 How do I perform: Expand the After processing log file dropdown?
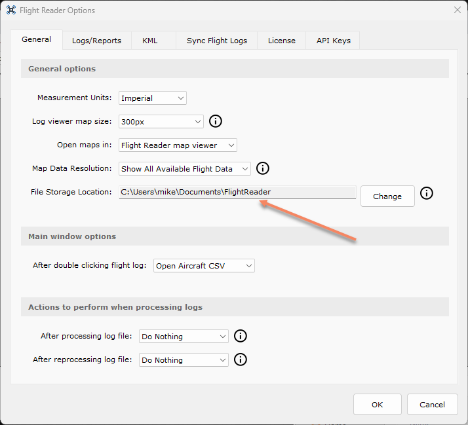pos(183,337)
